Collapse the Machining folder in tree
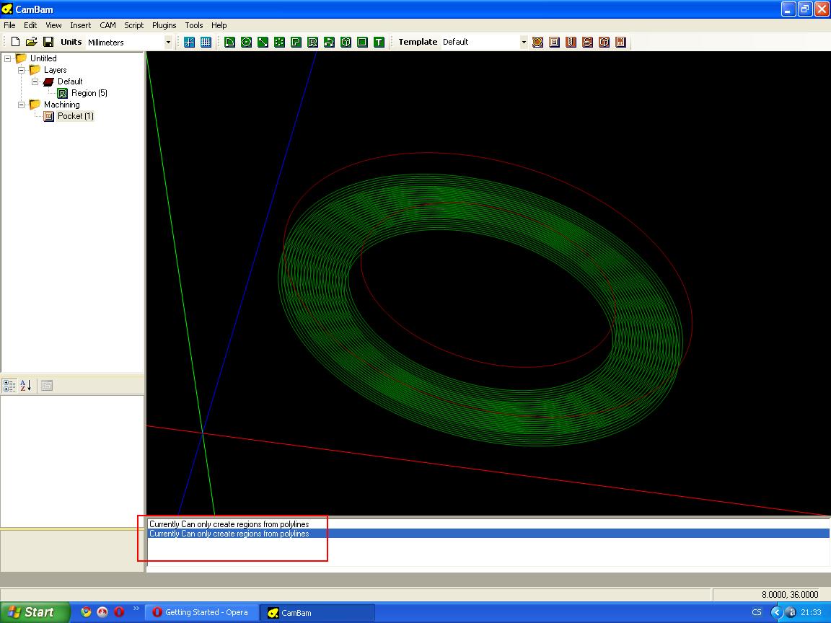Screen dimensions: 831x623 click(x=22, y=105)
